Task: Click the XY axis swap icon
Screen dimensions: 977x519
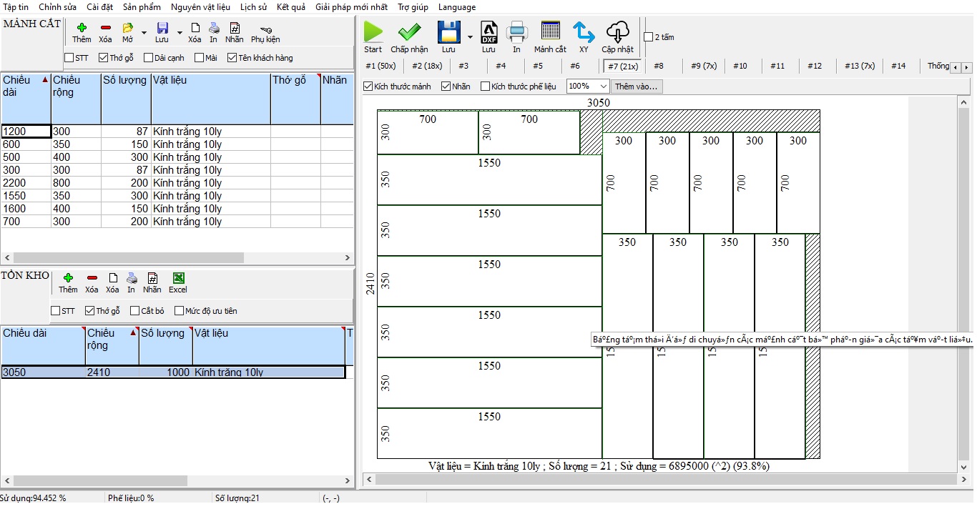Action: pos(584,32)
